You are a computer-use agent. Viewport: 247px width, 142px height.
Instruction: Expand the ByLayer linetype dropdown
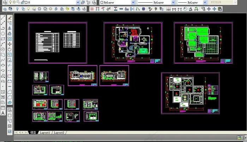pyautogui.click(x=173, y=2)
